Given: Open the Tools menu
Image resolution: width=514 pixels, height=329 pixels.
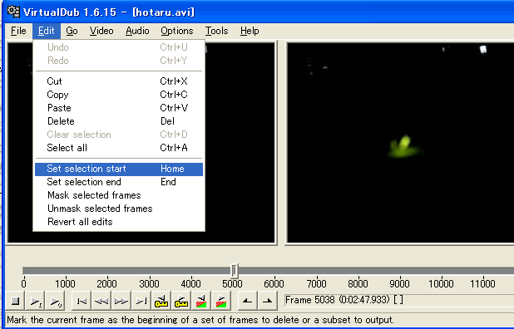Looking at the screenshot, I should coord(217,31).
